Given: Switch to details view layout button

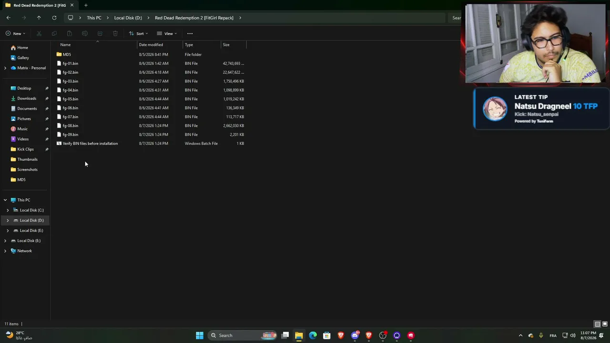Looking at the screenshot, I should [597, 324].
